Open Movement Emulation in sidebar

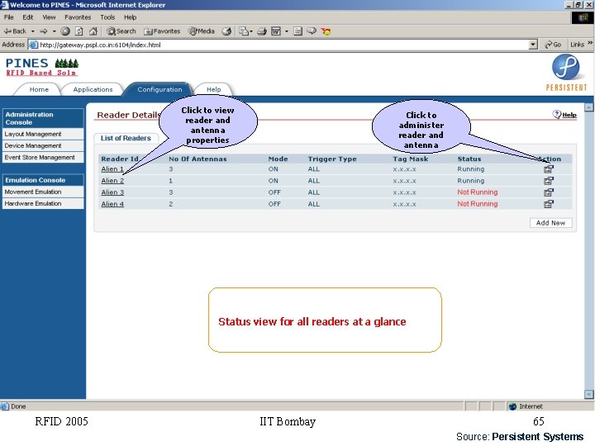click(42, 192)
